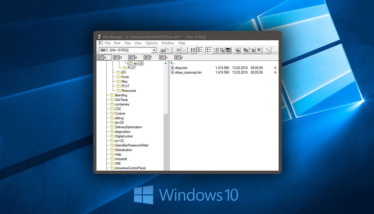The width and height of the screenshot is (374, 214).
Task: Open the Disk menu
Action: click(x=117, y=43)
